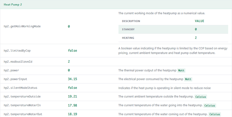Click the STANDBY row in mode table

click(173, 29)
